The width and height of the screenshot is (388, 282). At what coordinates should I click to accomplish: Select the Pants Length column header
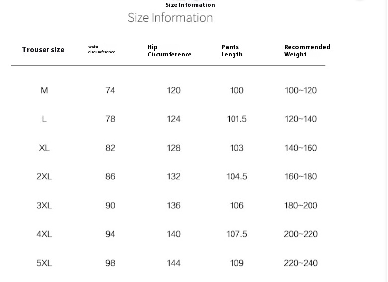(x=232, y=51)
